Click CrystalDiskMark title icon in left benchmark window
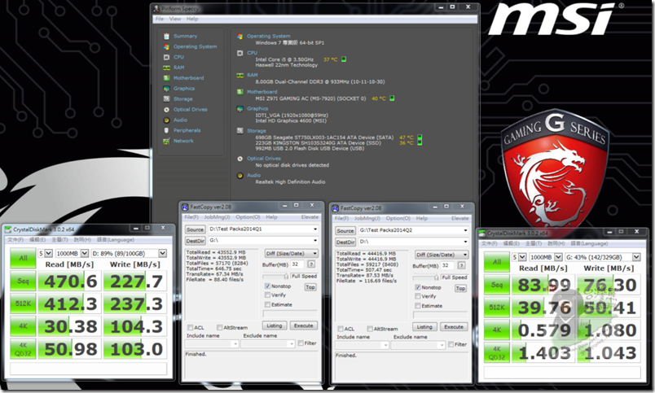Screen dimensions: 655x393 coord(7,229)
